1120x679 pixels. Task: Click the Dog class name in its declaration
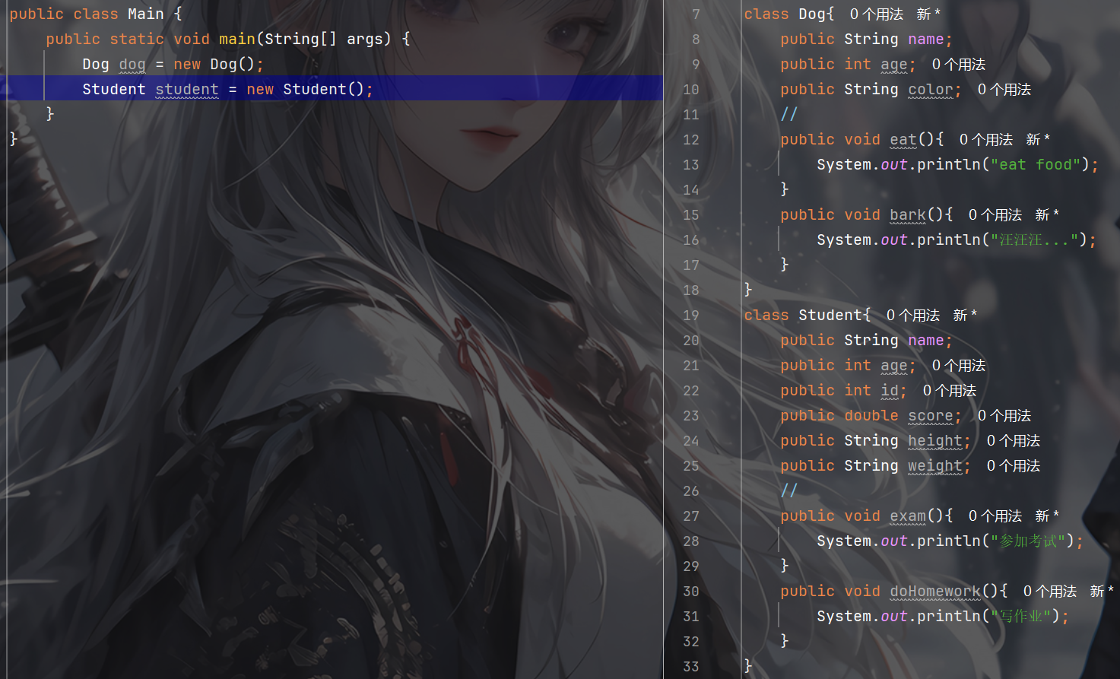tap(812, 14)
